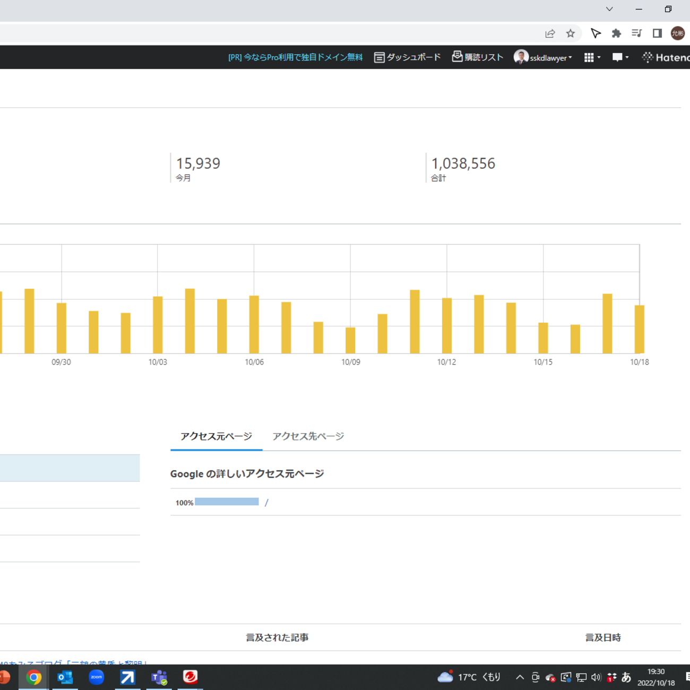Click the share page icon in address bar
This screenshot has height=690, width=690.
pyautogui.click(x=550, y=33)
